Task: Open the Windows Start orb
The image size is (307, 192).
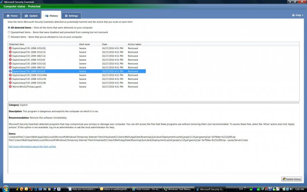Action: tap(6, 189)
